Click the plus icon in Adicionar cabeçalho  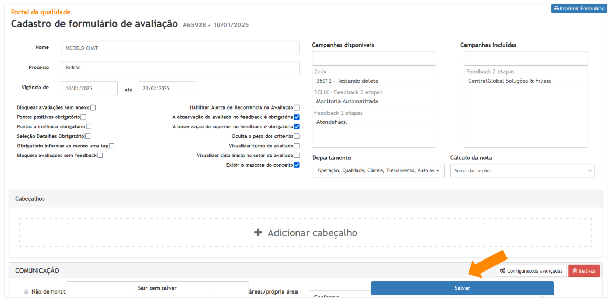coord(258,233)
